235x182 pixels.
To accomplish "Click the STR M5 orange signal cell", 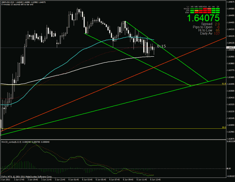I will [x=197, y=11].
